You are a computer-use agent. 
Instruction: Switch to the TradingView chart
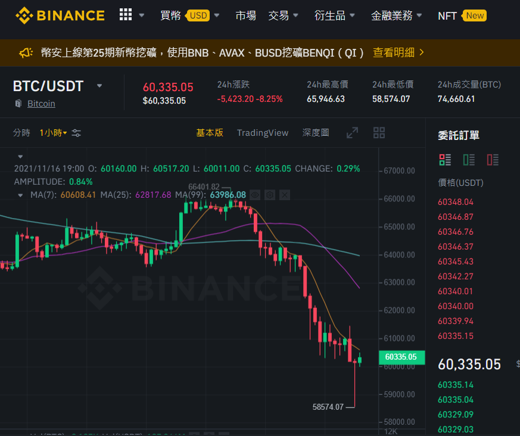(263, 133)
